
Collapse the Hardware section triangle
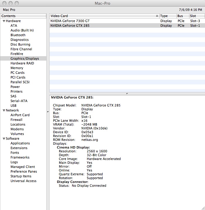tap(4, 21)
